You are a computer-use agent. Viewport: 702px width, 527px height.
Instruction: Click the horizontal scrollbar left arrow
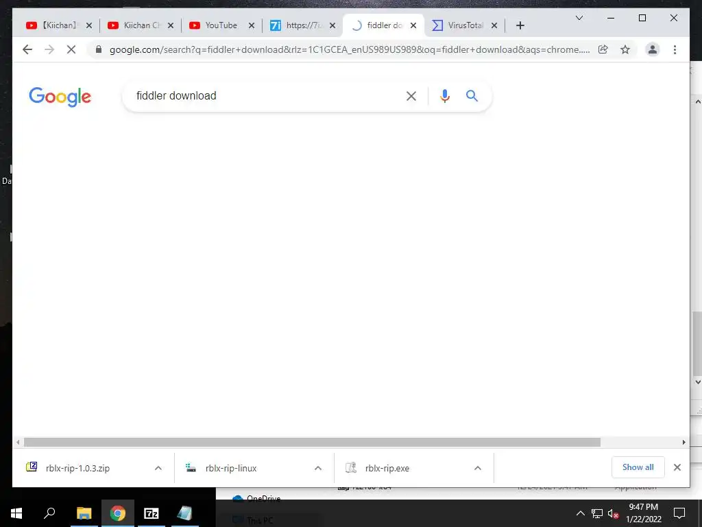pyautogui.click(x=18, y=443)
